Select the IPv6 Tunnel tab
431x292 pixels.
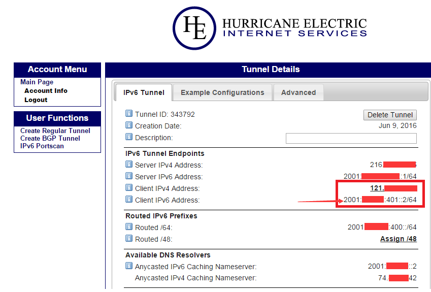pyautogui.click(x=144, y=92)
